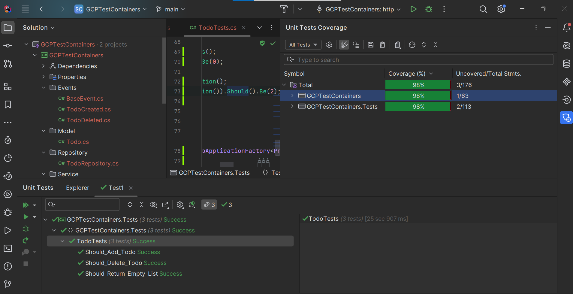Open the main branch dropdown
The image size is (573, 294).
tap(170, 9)
